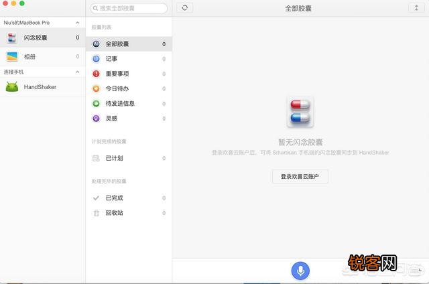
Task: Click the magnifier icon in the search box
Action: (x=95, y=8)
